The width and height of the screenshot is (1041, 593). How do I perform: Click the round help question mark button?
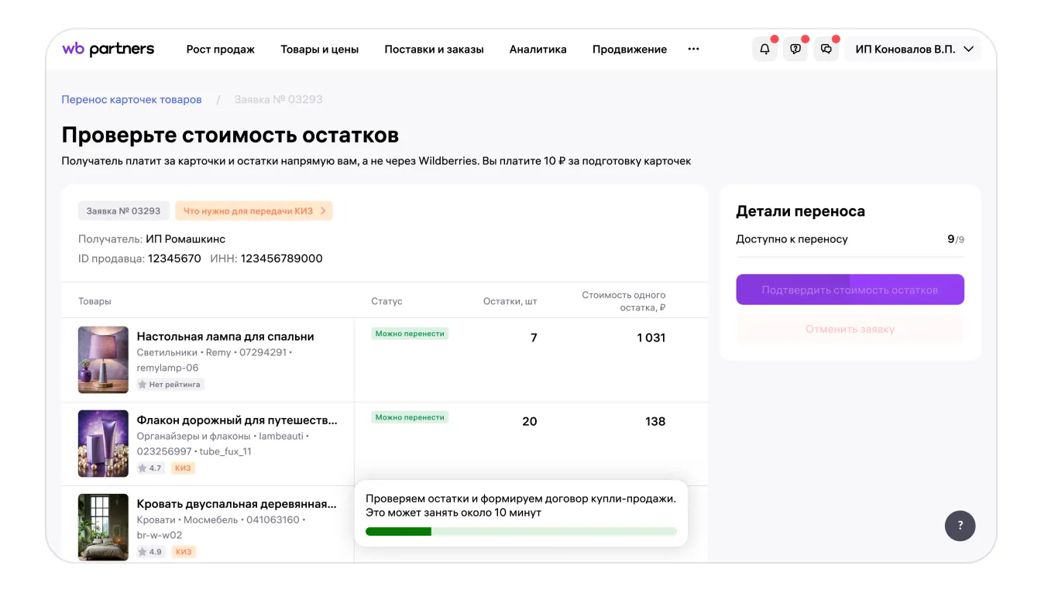point(960,526)
